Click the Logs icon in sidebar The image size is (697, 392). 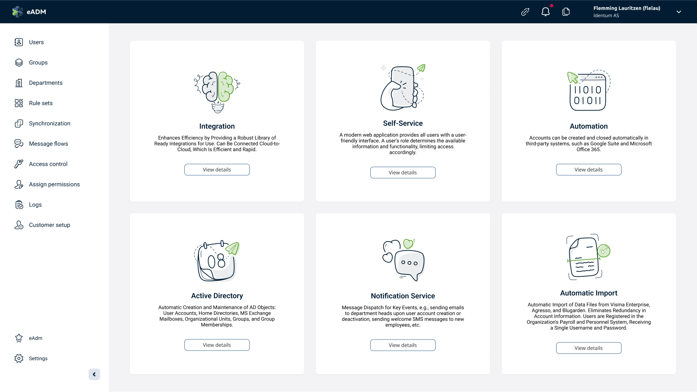[19, 204]
